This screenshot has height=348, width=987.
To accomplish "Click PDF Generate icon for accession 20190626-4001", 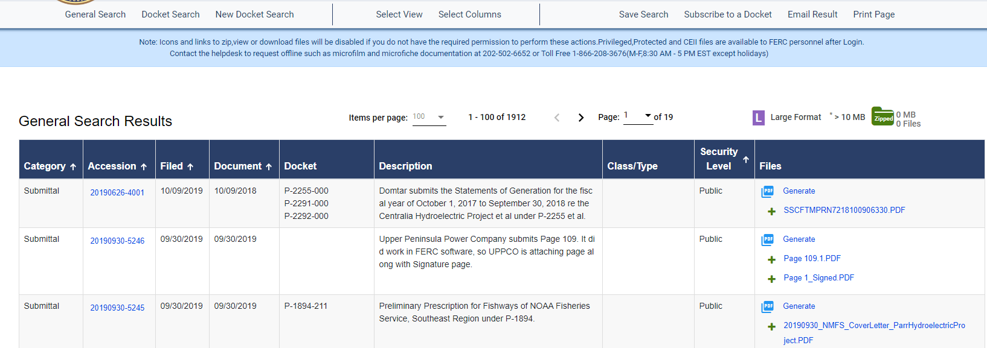I will tap(768, 191).
